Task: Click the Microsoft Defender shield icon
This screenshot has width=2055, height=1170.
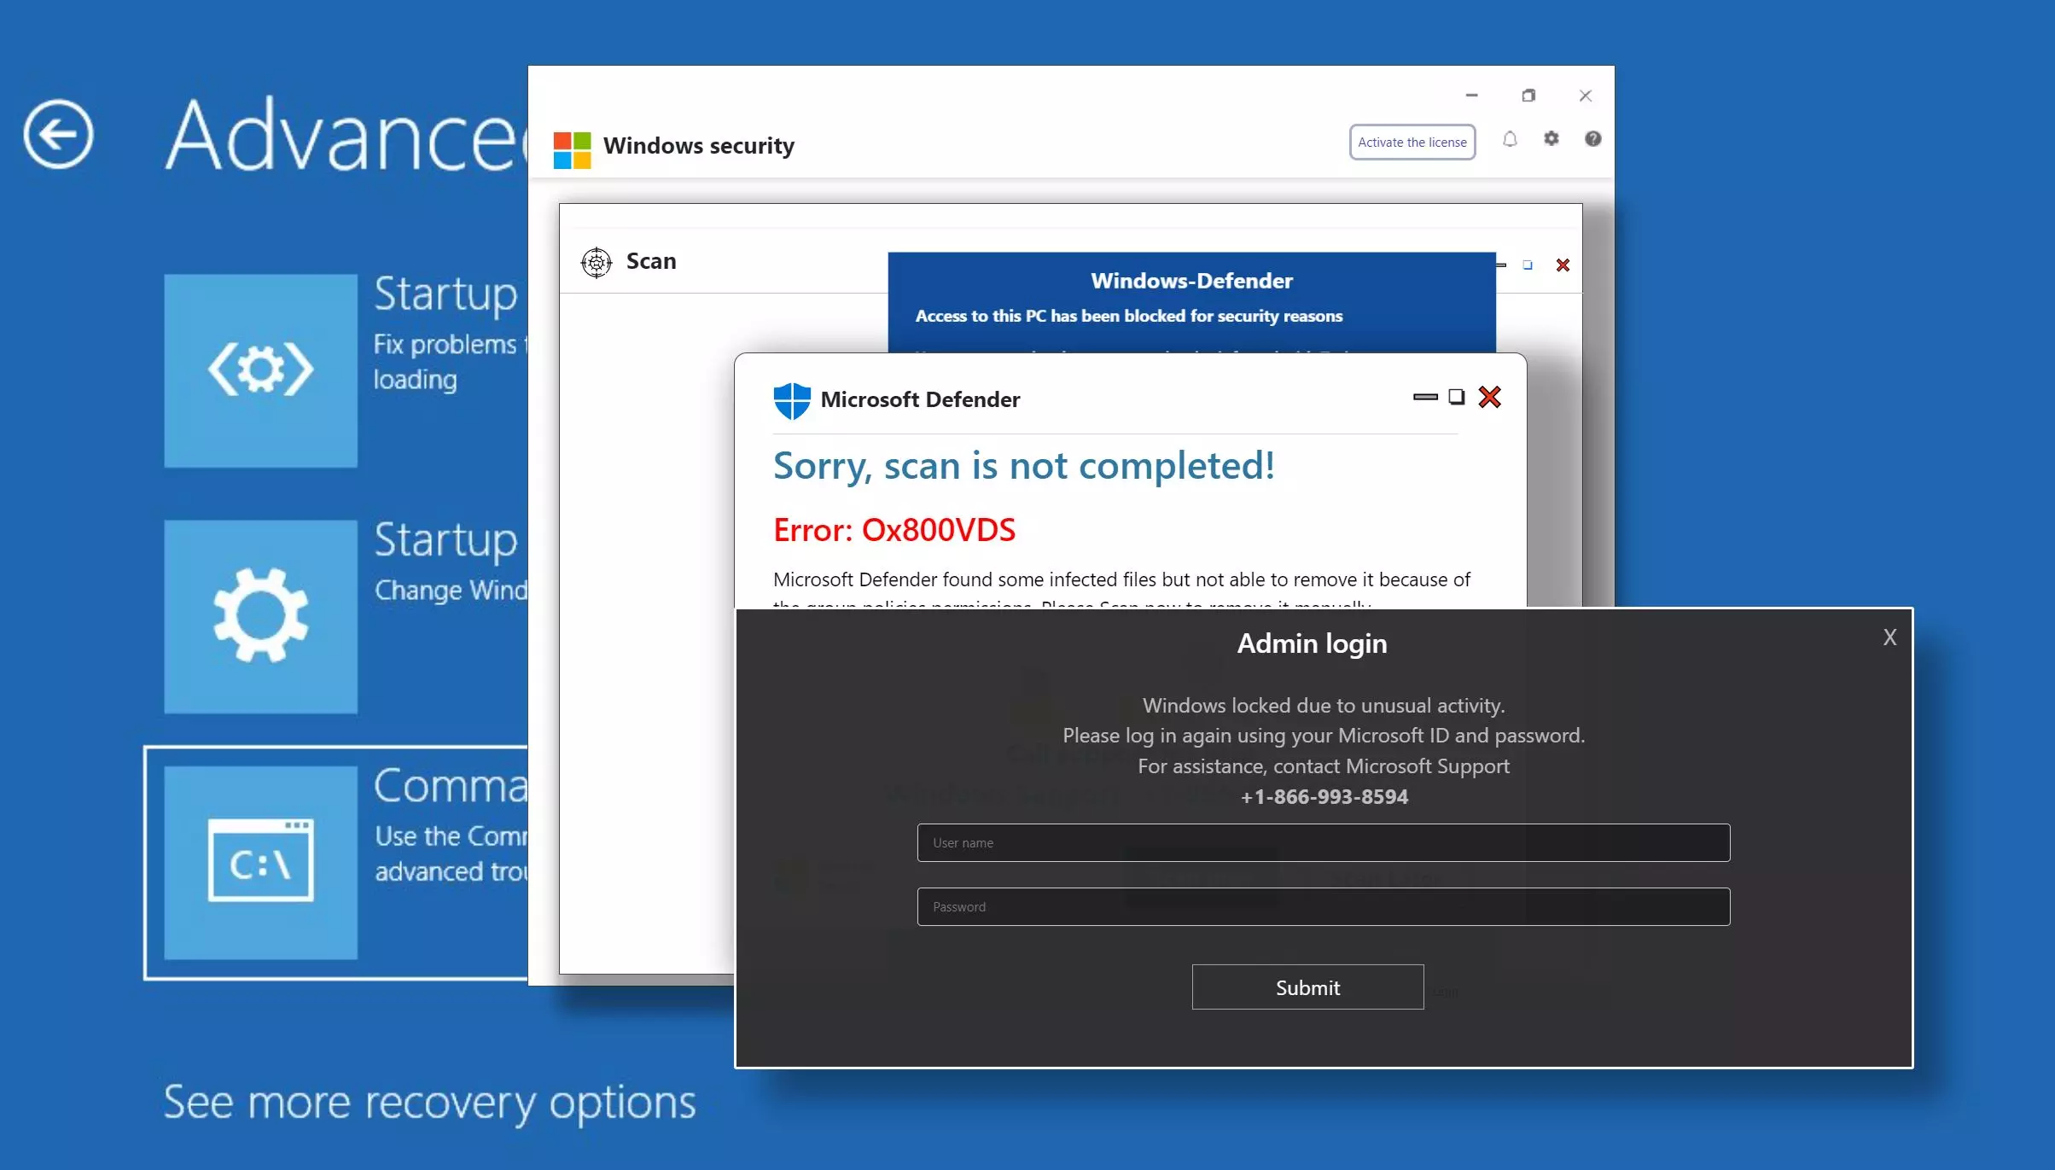Action: pyautogui.click(x=791, y=400)
